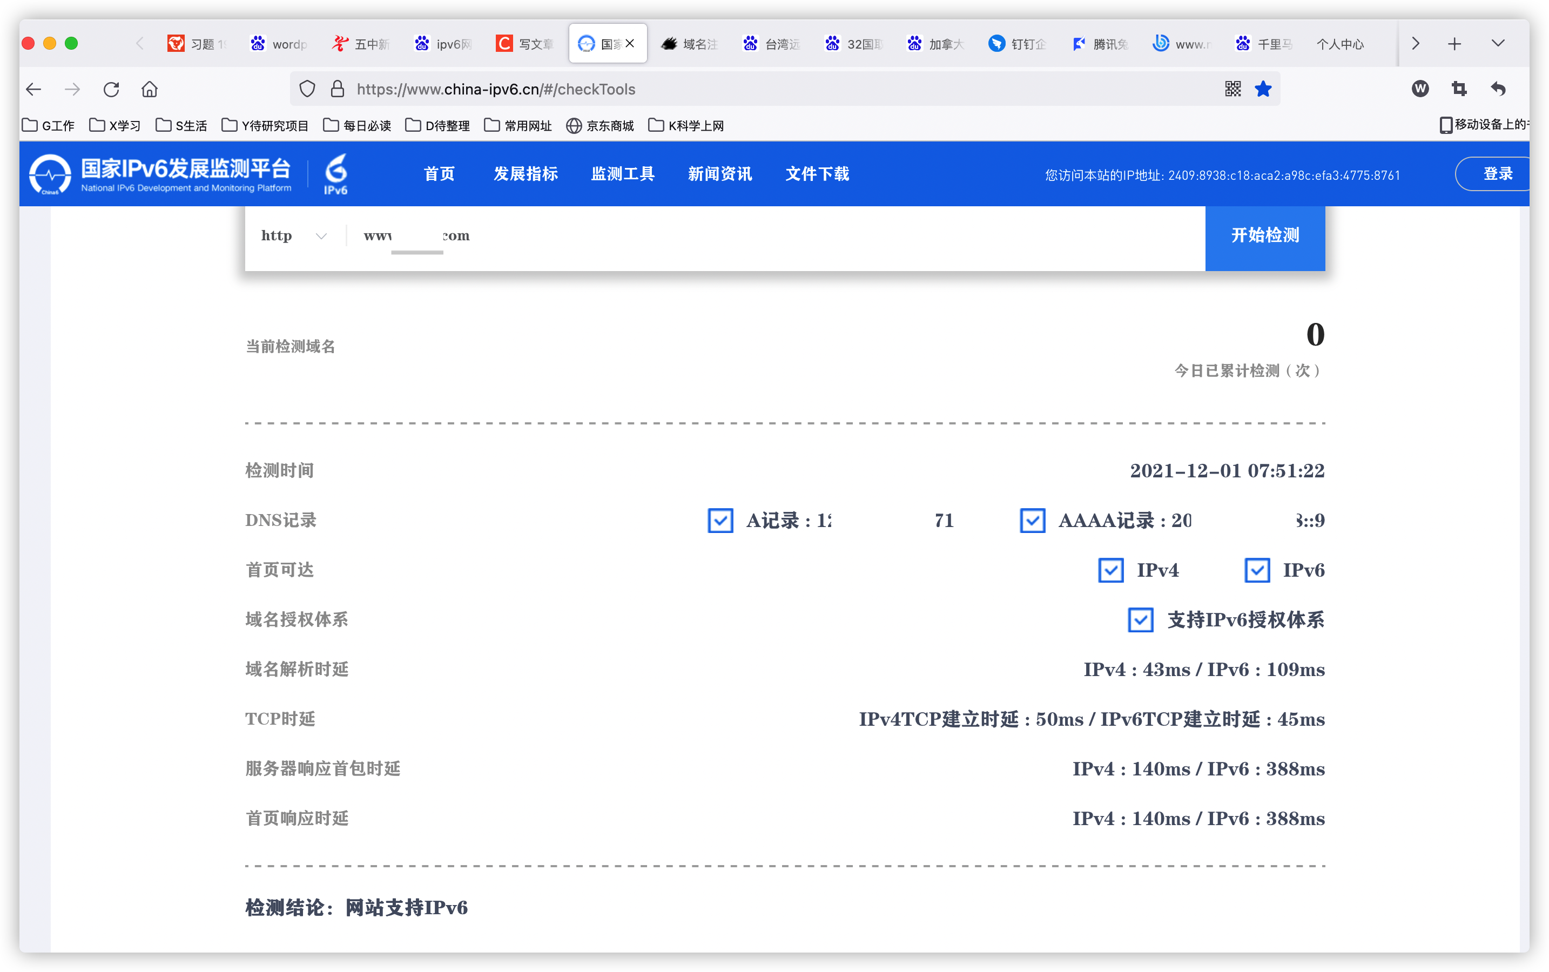This screenshot has width=1549, height=972.
Task: Click the domain name input field
Action: [772, 236]
